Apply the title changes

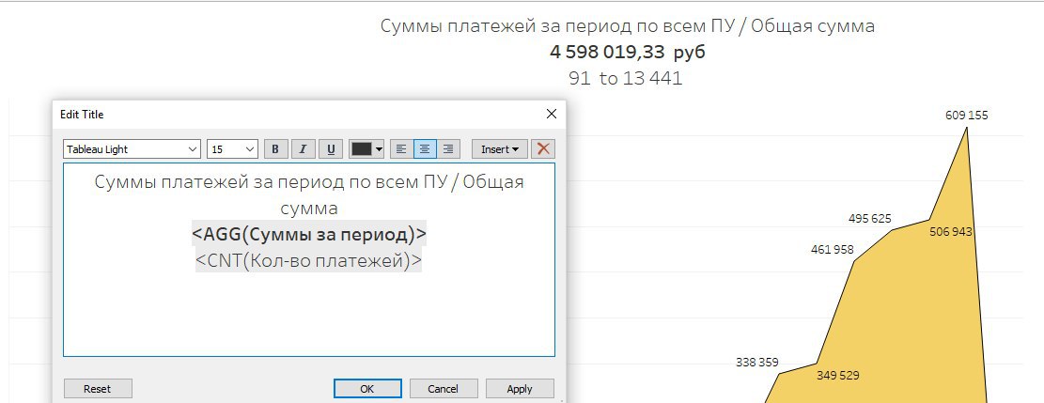520,389
